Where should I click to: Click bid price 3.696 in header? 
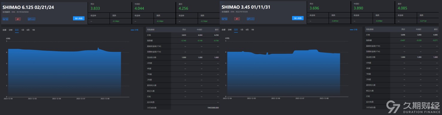pyautogui.click(x=314, y=8)
